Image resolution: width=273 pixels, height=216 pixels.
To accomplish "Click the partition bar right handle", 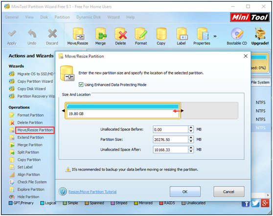I will (x=182, y=111).
